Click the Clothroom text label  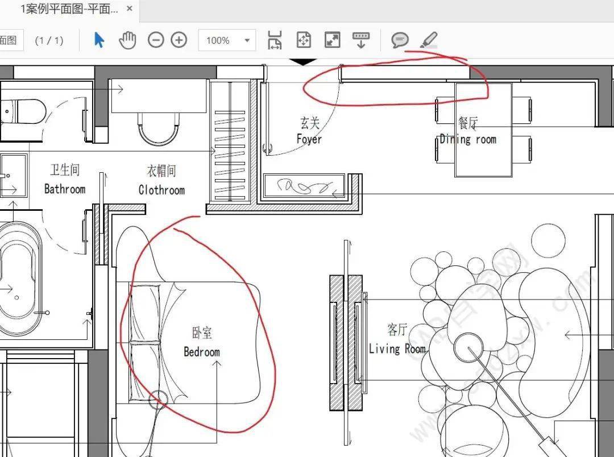(x=161, y=190)
